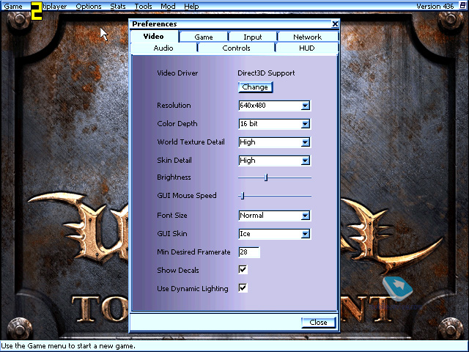
Task: Click the Min Desired Framerate field
Action: 249,252
